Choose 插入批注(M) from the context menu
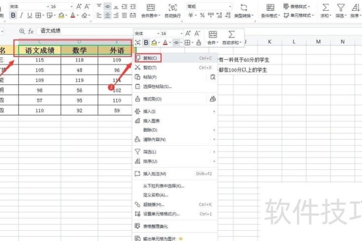 175,174
